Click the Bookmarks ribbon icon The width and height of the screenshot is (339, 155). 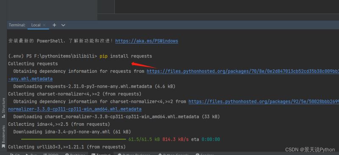(3, 146)
